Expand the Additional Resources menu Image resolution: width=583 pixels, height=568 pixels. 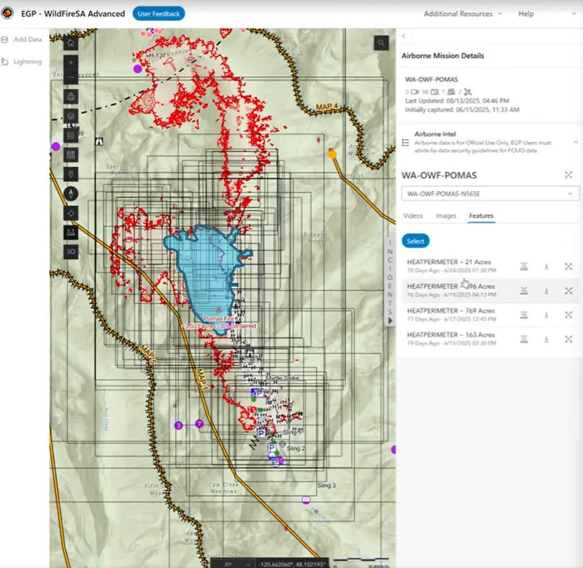point(457,14)
